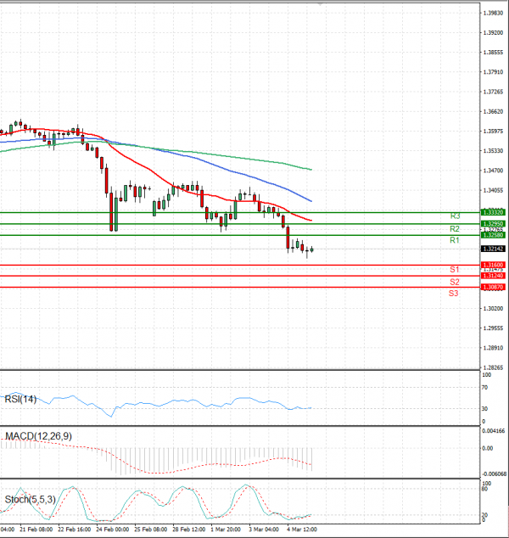Click the R2 resistance label
Screen dimensions: 509x538
pos(455,229)
